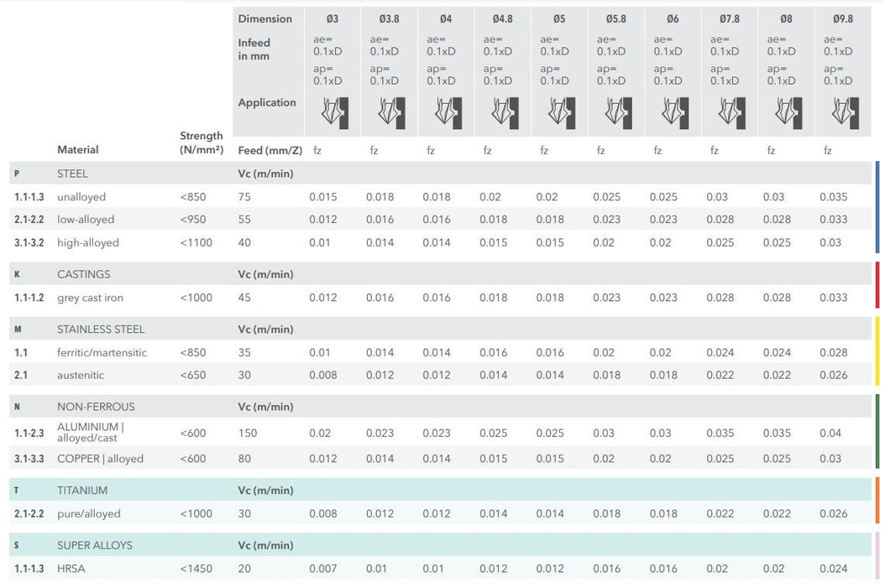Click the TITANIUM group header

pos(440,490)
